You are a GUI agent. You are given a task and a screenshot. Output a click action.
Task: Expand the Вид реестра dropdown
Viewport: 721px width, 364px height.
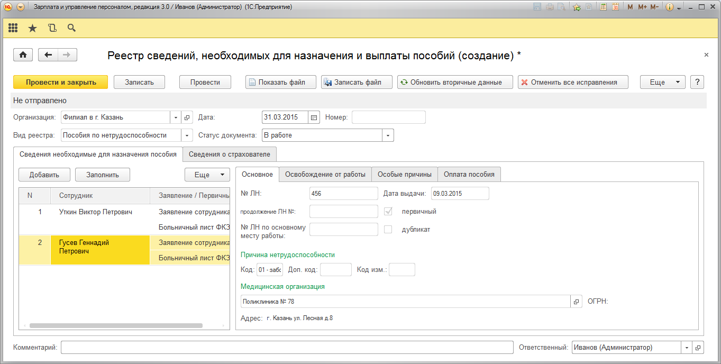187,135
